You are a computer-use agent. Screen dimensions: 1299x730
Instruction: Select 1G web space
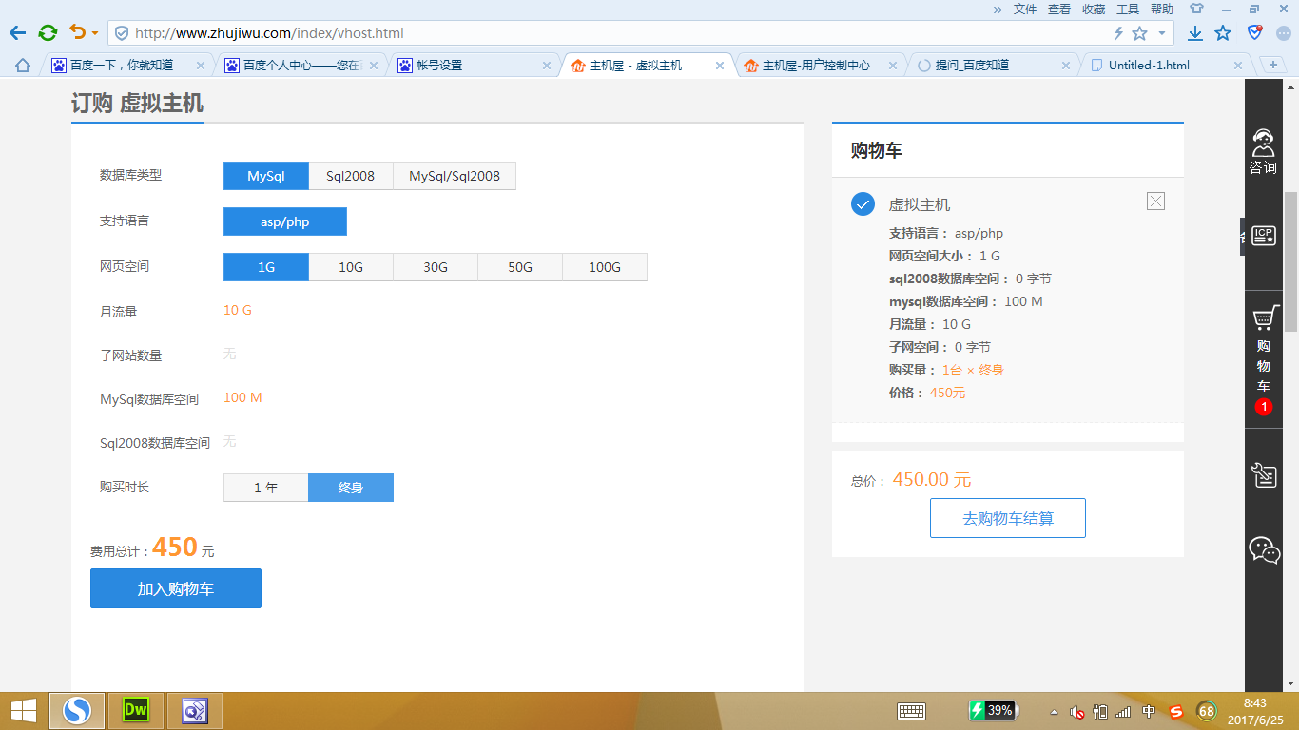[x=266, y=267]
